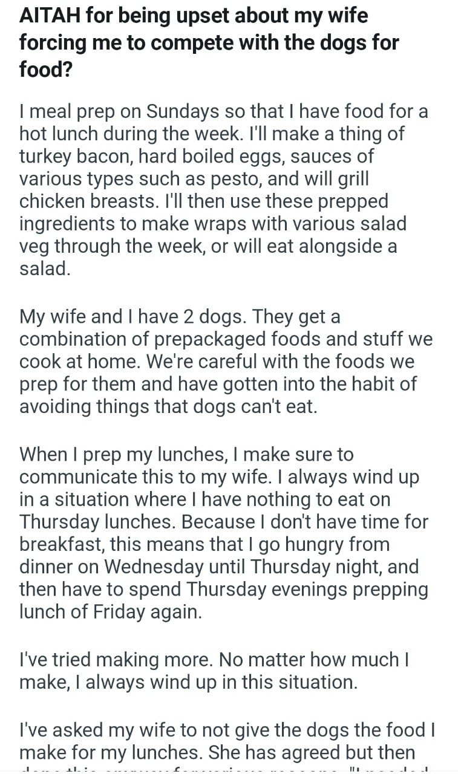458x774 pixels.
Task: Click the paragraph starting "My wife and I have 2 dogs"
Action: pyautogui.click(x=225, y=361)
